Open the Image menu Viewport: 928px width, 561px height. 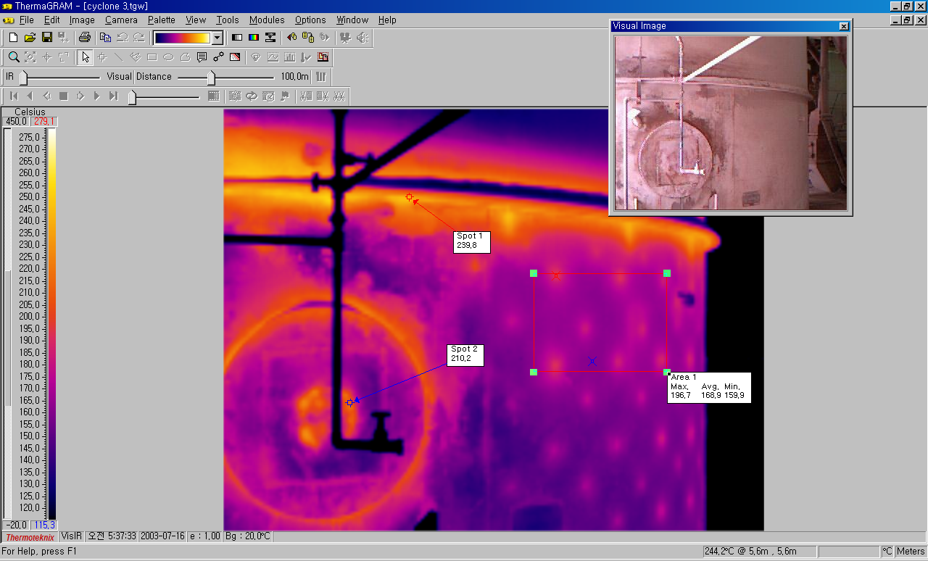click(x=82, y=20)
